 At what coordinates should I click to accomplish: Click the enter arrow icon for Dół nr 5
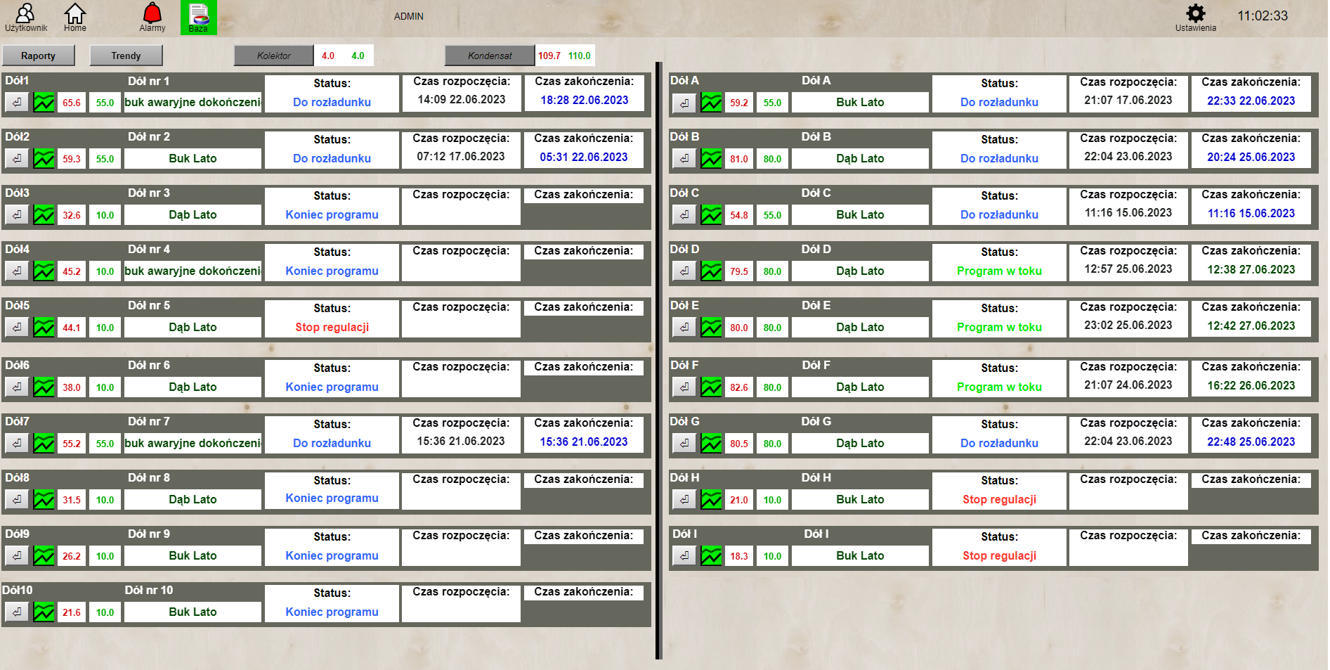[17, 327]
